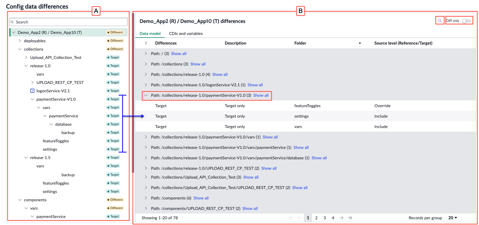Expand the Path: /collections (3) group
The width and height of the screenshot is (479, 225).
[x=146, y=64]
